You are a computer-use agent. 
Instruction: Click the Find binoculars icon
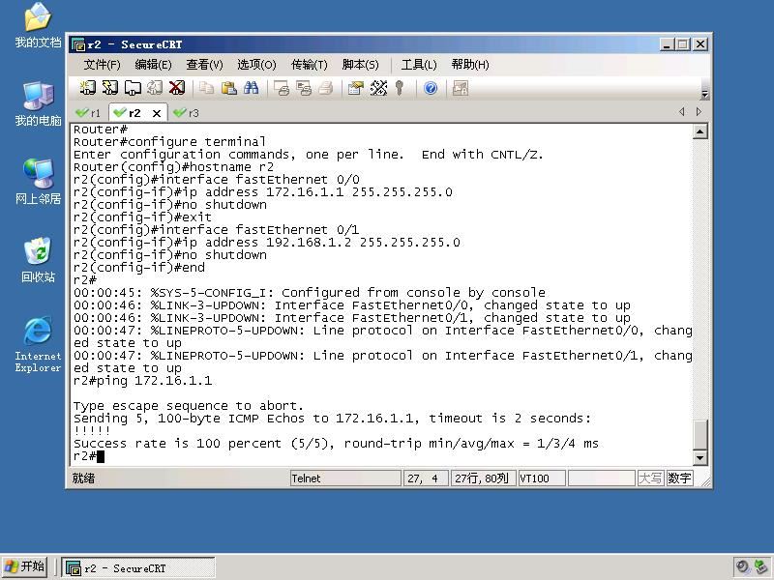[251, 88]
